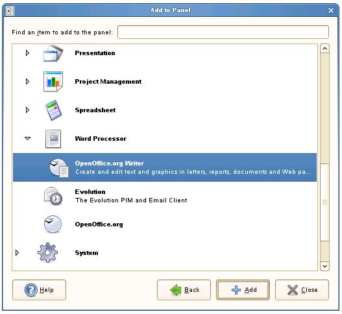Image resolution: width=342 pixels, height=314 pixels.
Task: Go Back to the previous list
Action: click(184, 290)
